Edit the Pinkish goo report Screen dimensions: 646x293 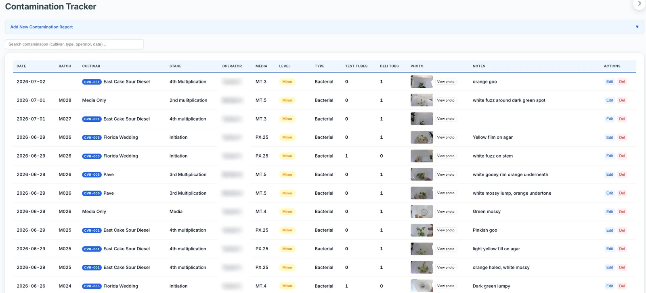click(610, 230)
